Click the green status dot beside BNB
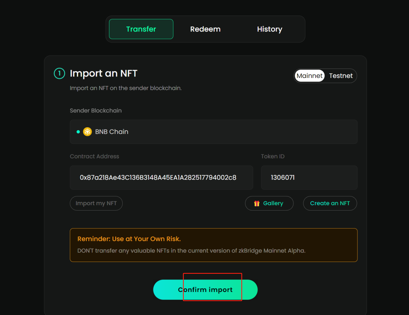This screenshot has width=409, height=315. coord(78,132)
